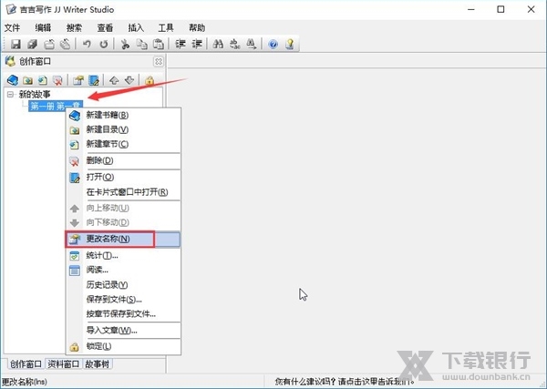The height and width of the screenshot is (389, 547).
Task: Choose 新建书籍(B) from context menu
Action: (x=123, y=116)
